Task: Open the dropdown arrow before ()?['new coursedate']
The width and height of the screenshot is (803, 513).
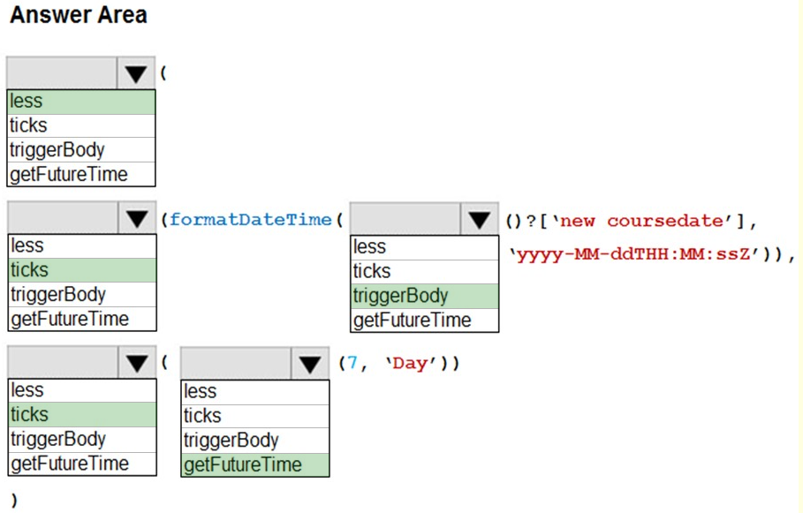Action: (479, 220)
